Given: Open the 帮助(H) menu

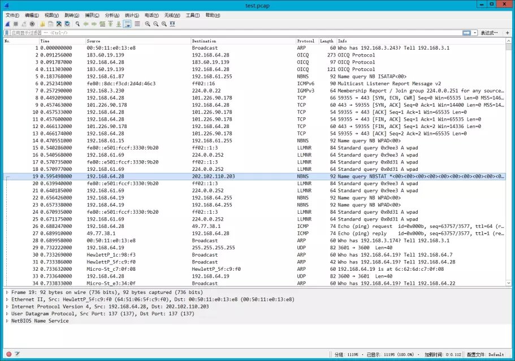Looking at the screenshot, I should (213, 15).
